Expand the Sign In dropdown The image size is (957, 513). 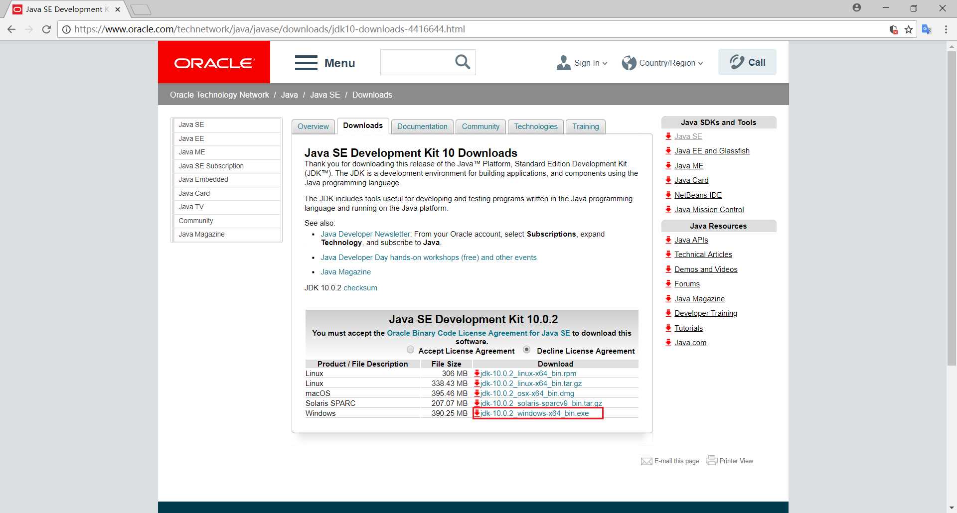pos(605,63)
